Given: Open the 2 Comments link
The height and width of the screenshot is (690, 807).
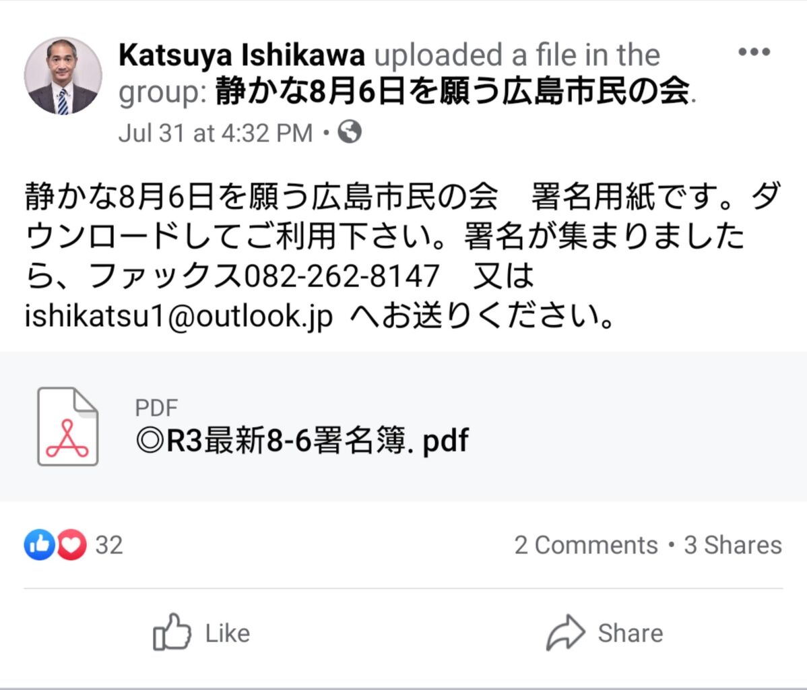Looking at the screenshot, I should pyautogui.click(x=586, y=545).
